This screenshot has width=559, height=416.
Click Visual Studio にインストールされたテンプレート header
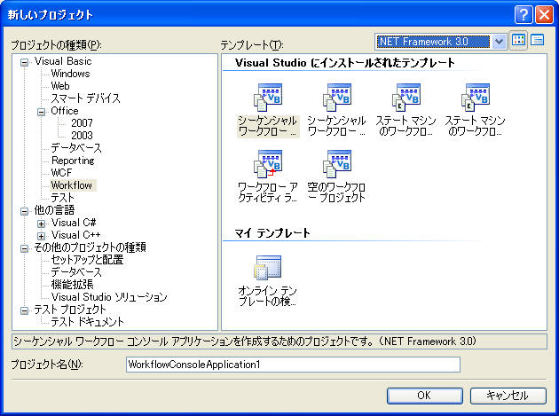(345, 63)
